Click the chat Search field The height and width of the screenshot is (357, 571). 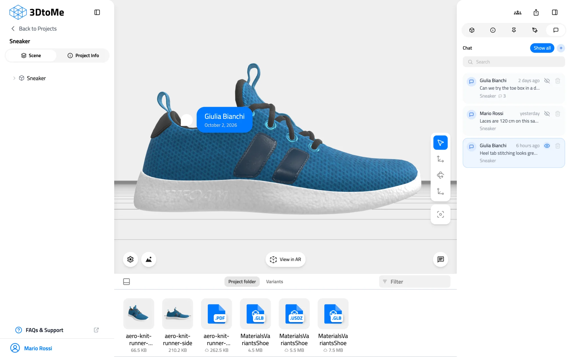[514, 62]
